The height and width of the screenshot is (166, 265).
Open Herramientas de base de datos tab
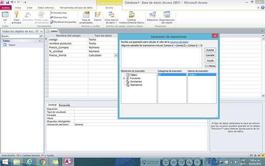76,7
